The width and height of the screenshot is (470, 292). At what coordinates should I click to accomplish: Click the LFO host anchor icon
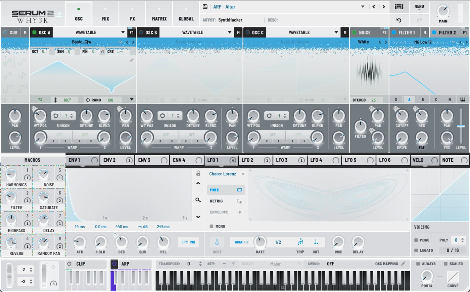pos(217,242)
